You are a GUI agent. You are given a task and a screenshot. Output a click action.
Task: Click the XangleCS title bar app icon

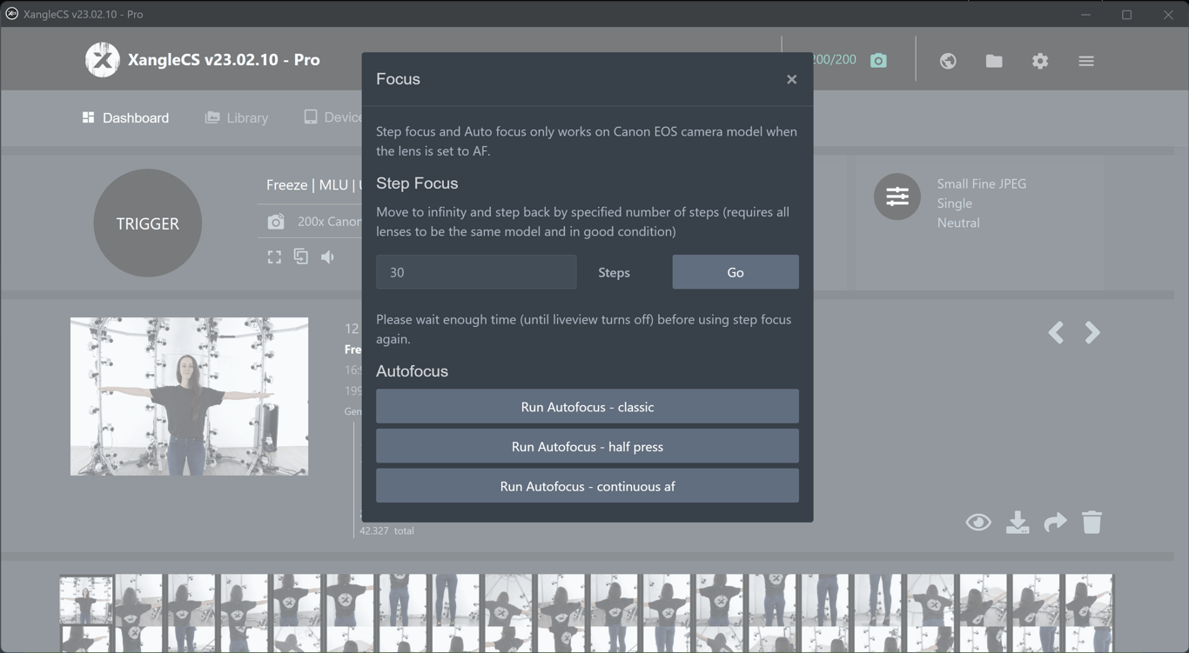click(12, 14)
